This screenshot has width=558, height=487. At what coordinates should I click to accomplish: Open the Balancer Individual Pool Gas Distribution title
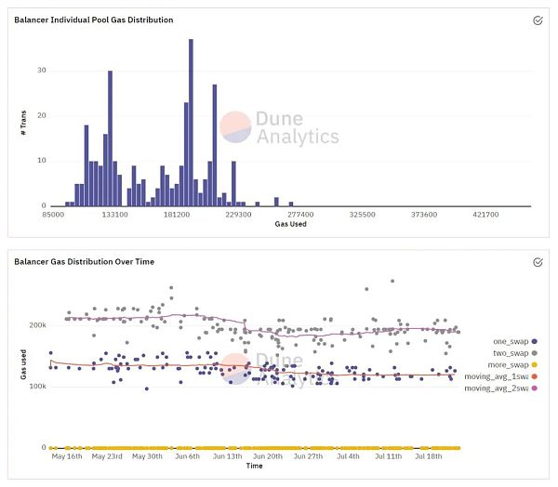[93, 20]
